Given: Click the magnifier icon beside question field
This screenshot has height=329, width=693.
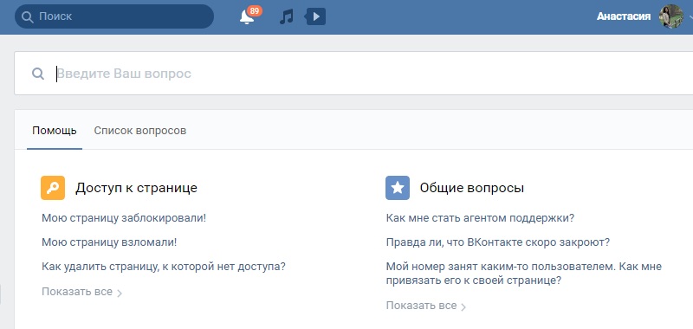Looking at the screenshot, I should [38, 74].
